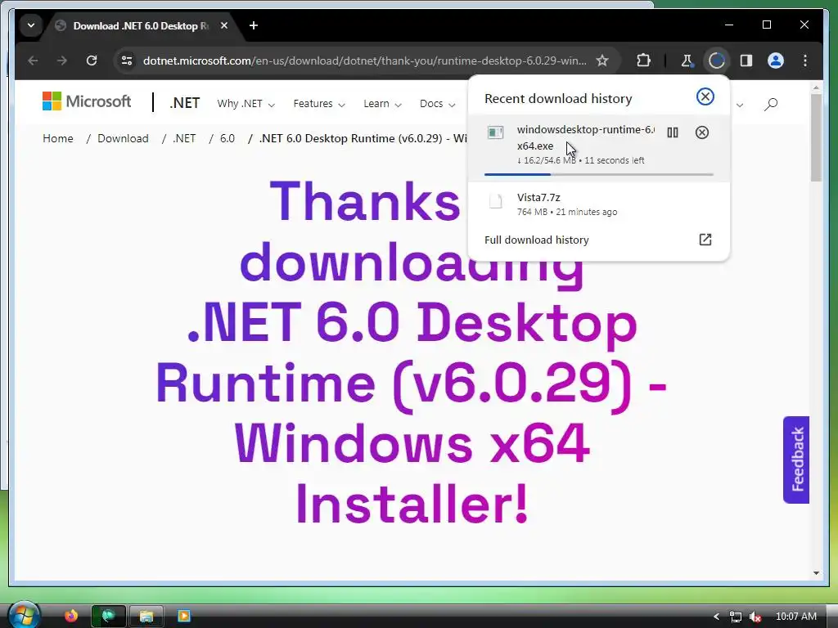Expand the Why .NET menu

coord(246,104)
